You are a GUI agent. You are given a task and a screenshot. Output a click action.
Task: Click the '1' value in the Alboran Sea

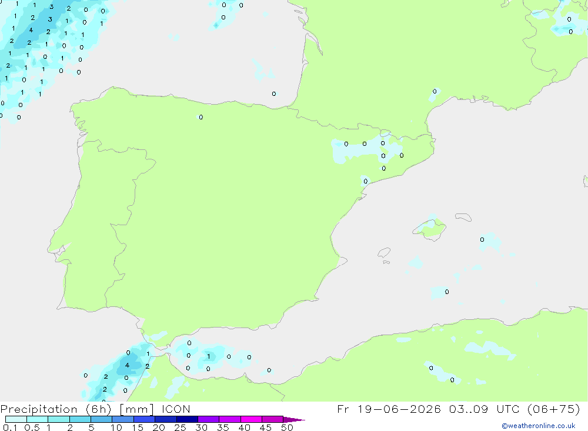(209, 356)
